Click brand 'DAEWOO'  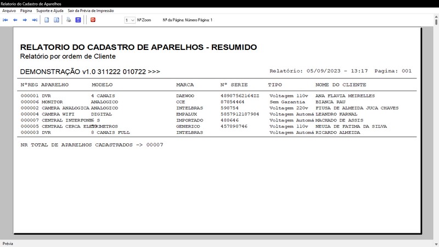185,96
